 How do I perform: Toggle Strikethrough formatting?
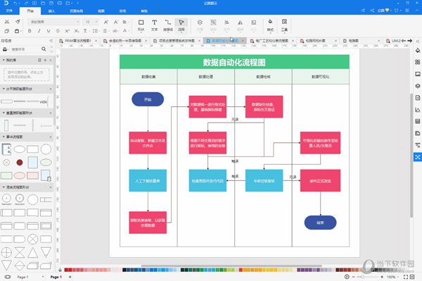pyautogui.click(x=58, y=31)
